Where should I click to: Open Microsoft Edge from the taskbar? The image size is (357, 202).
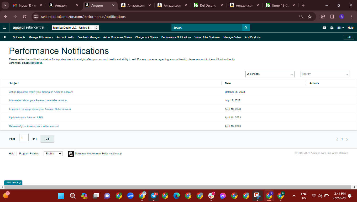click(x=177, y=196)
